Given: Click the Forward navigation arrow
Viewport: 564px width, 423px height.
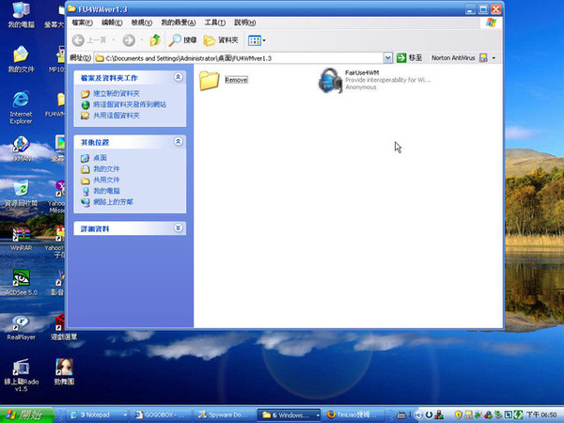Looking at the screenshot, I should 129,40.
